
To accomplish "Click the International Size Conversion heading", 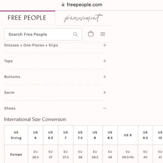I will [35, 119].
